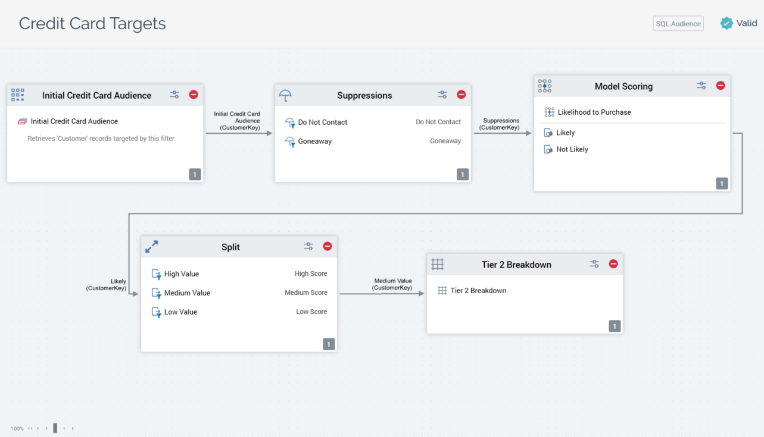Open Split block settings sliders icon
The image size is (764, 437).
point(308,246)
